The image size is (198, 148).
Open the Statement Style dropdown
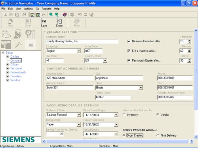tap(79, 115)
